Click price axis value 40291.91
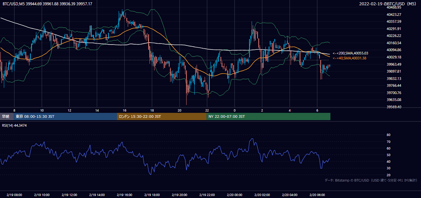421x198 pixels. [x=394, y=29]
